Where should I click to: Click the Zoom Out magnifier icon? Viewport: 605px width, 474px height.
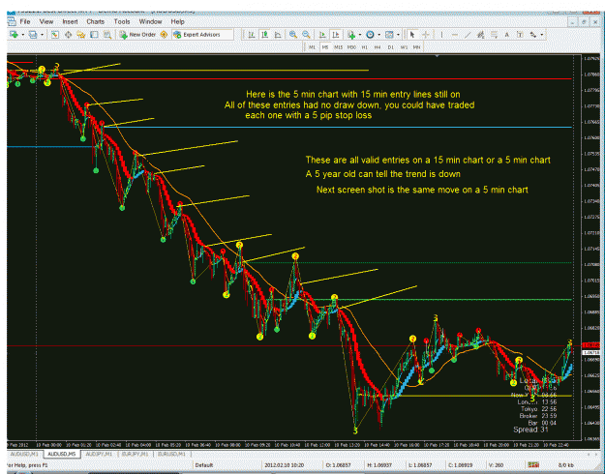point(306,35)
